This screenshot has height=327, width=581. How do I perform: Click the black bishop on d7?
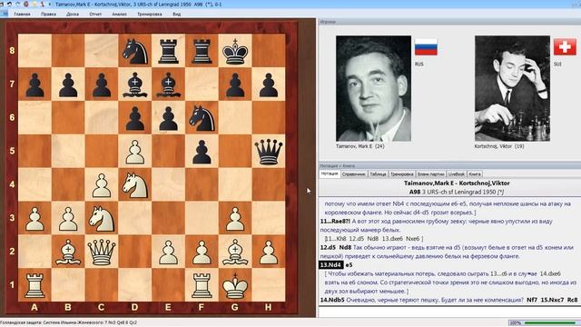pyautogui.click(x=135, y=84)
